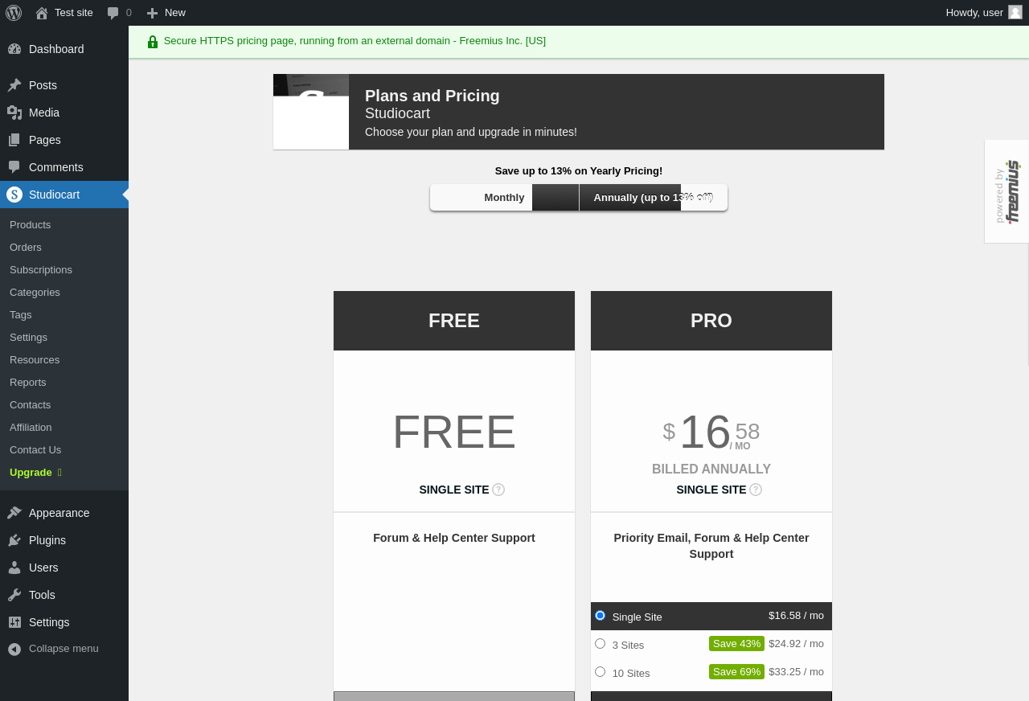Click the Users person icon
Viewport: 1029px width, 701px height.
point(14,568)
